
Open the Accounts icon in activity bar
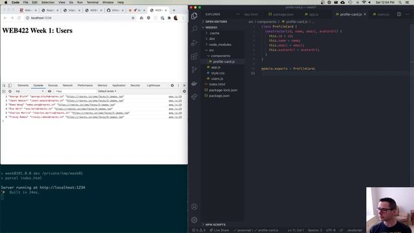pyautogui.click(x=194, y=206)
